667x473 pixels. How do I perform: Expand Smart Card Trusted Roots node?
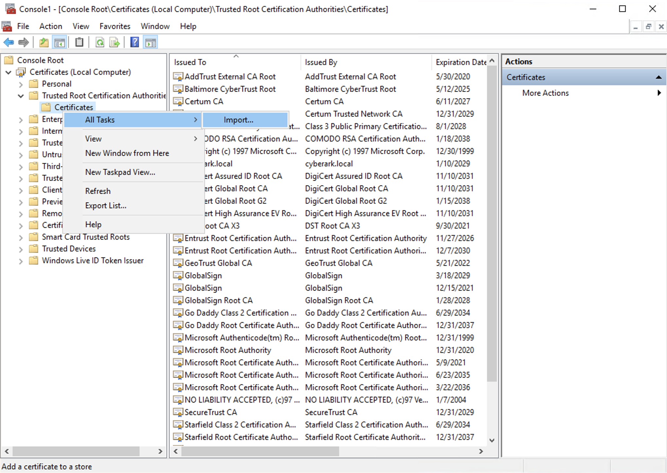click(x=21, y=238)
